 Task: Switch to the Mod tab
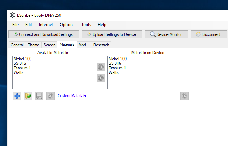coord(82,45)
